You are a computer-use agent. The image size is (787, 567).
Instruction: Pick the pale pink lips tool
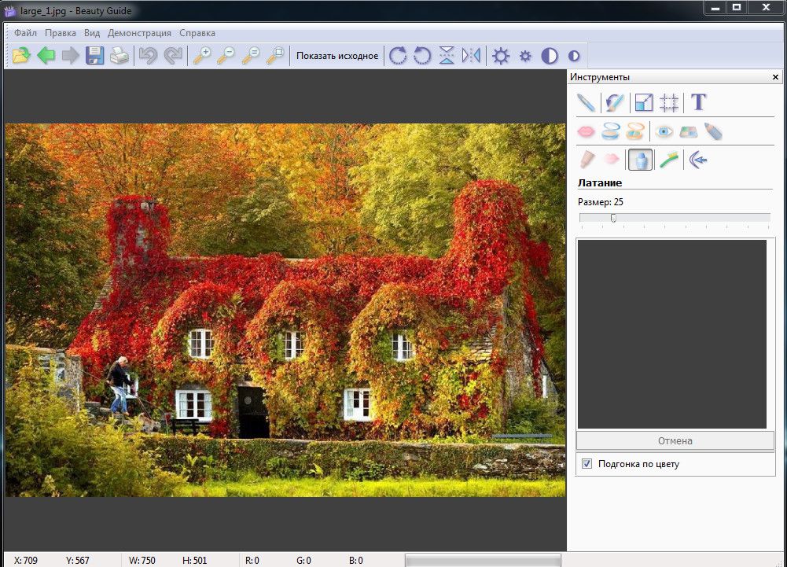pyautogui.click(x=611, y=159)
